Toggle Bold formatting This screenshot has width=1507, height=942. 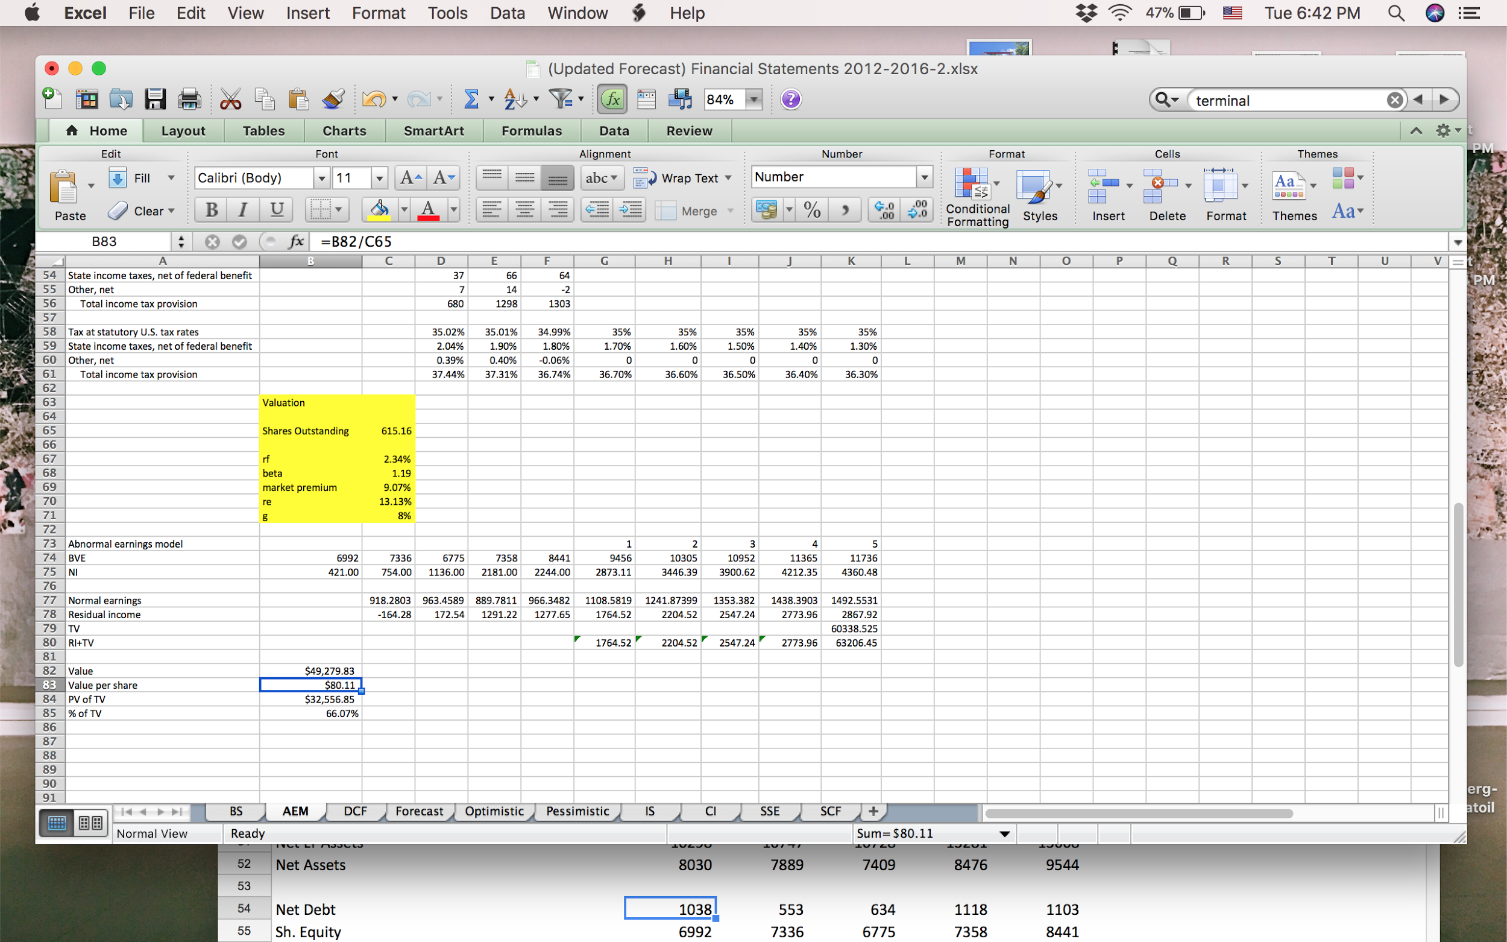(x=211, y=210)
